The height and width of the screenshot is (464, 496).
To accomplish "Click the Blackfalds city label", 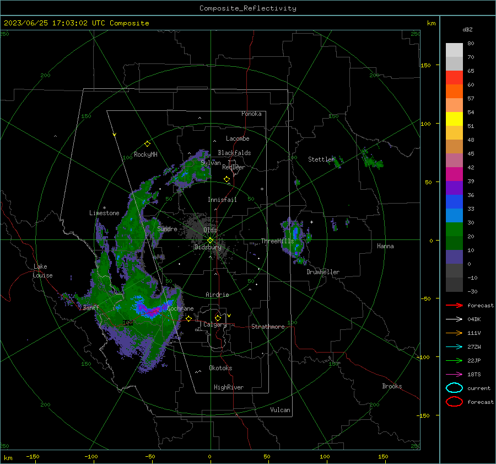I will pos(234,153).
